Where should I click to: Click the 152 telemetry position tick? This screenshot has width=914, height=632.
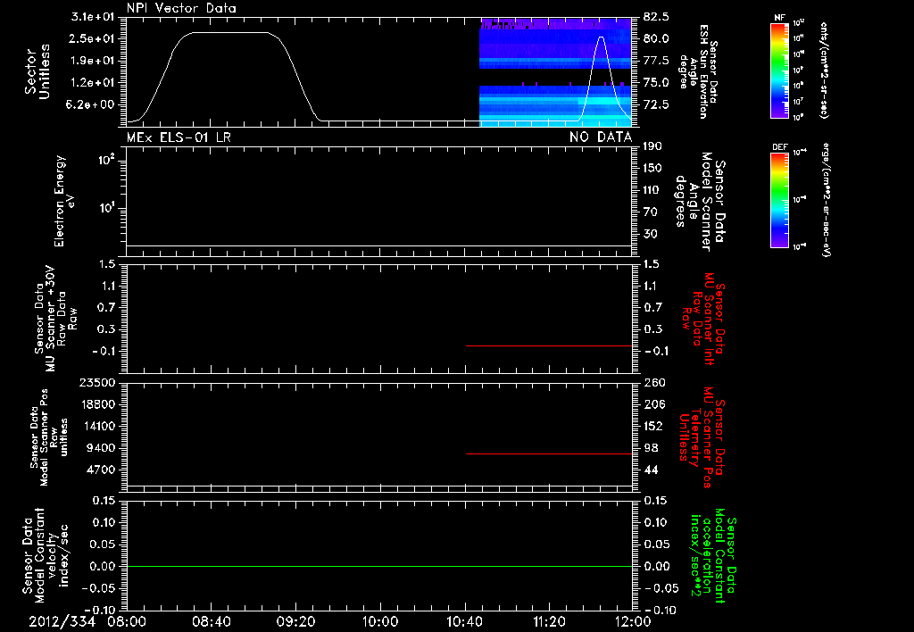tap(653, 426)
